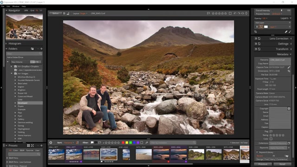Expand the B&W Films preset group

click(7, 158)
